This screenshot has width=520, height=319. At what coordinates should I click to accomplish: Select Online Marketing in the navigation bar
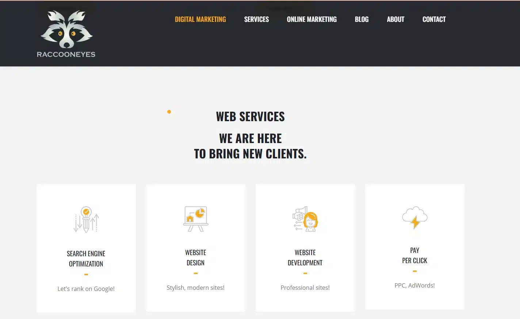tap(312, 19)
